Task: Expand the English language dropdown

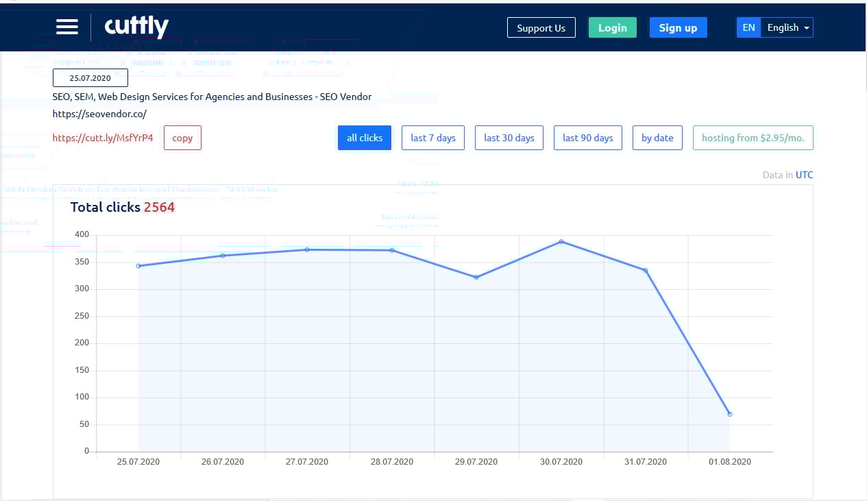Action: (x=787, y=28)
